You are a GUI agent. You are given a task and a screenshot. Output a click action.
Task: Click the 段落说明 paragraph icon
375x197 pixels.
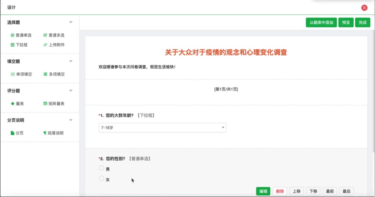(45, 133)
